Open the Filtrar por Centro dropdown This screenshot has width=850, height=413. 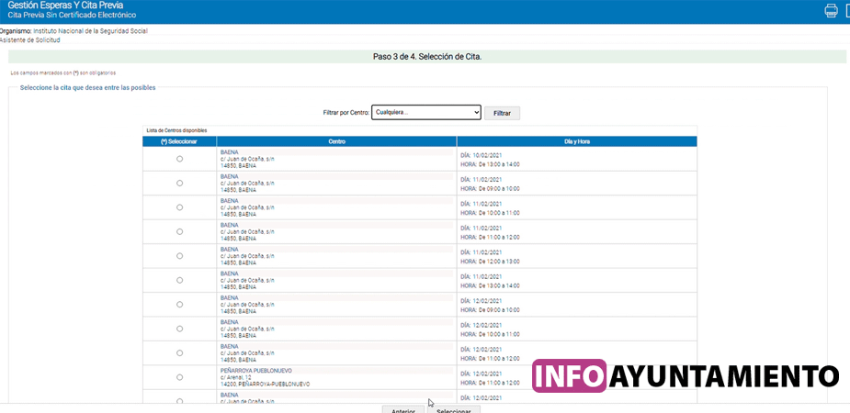point(426,112)
